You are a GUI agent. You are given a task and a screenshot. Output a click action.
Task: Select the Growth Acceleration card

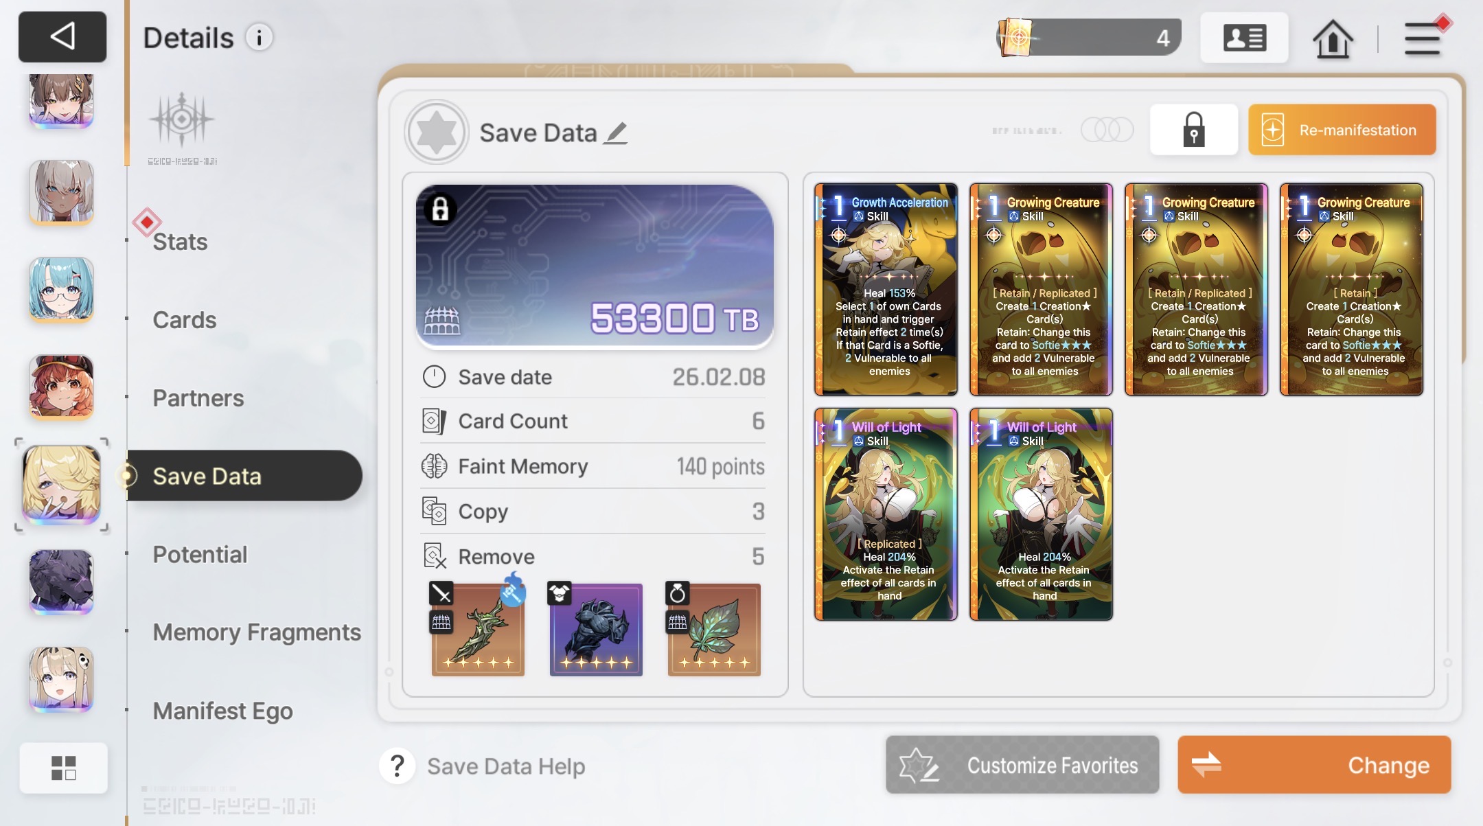coord(886,289)
